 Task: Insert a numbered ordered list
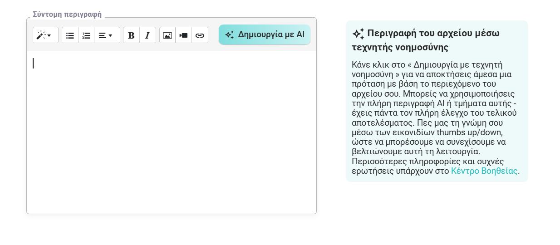click(x=86, y=35)
